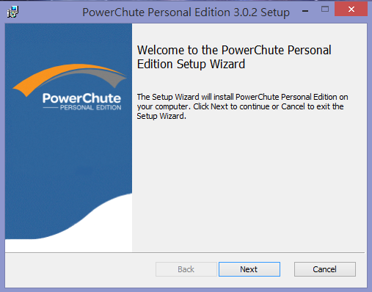The width and height of the screenshot is (372, 292).
Task: Click the installer icon in the title bar
Action: point(12,12)
